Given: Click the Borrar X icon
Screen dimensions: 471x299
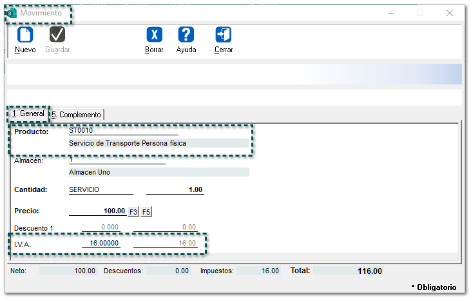Looking at the screenshot, I should pyautogui.click(x=155, y=35).
